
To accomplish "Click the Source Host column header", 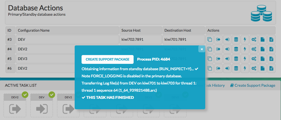I will tap(141, 31).
